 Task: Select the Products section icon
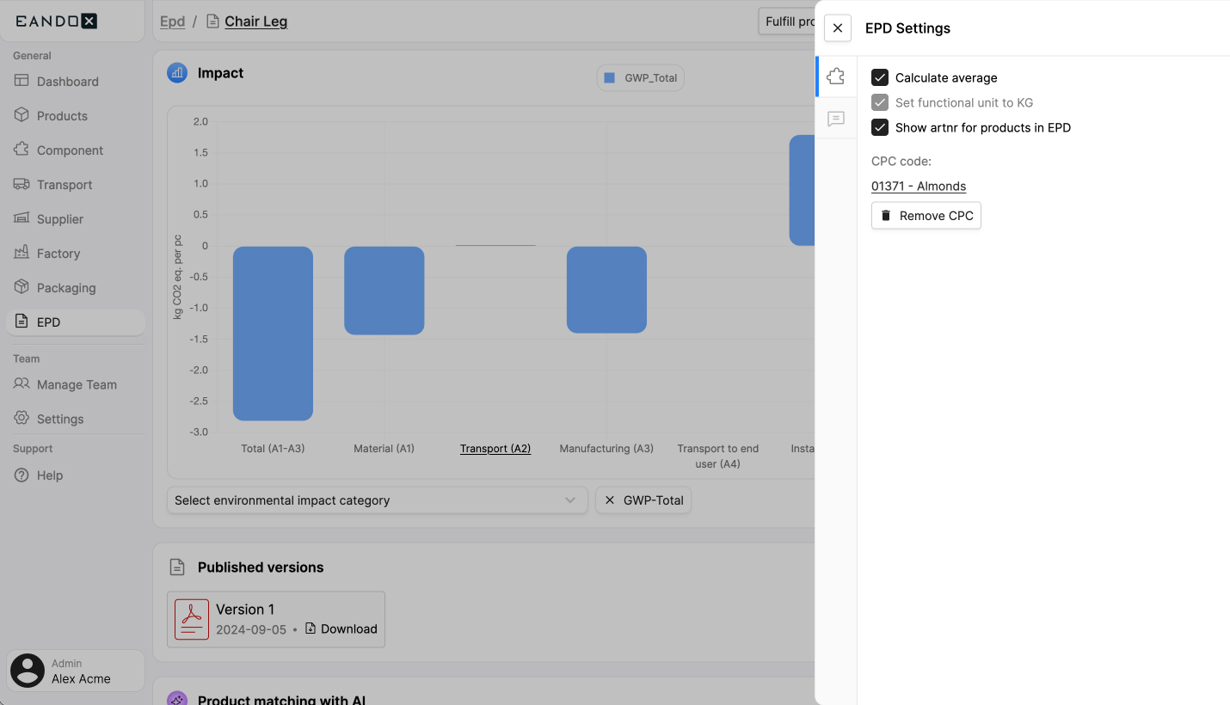click(x=22, y=115)
